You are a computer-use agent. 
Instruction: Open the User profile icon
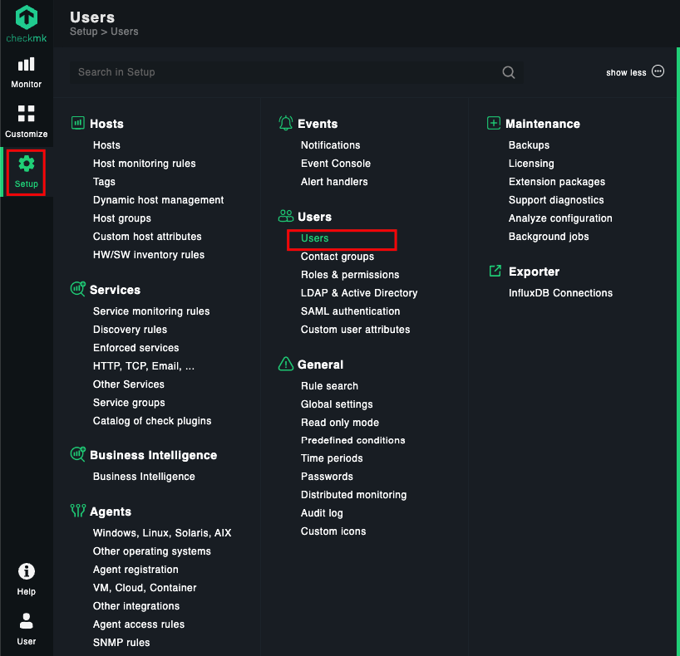coord(27,621)
